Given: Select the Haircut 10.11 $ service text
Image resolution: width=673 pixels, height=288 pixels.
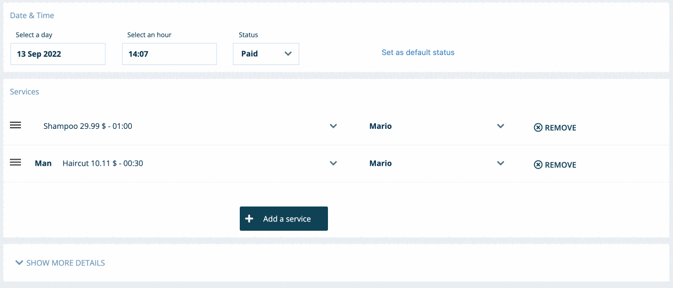Looking at the screenshot, I should pos(103,163).
